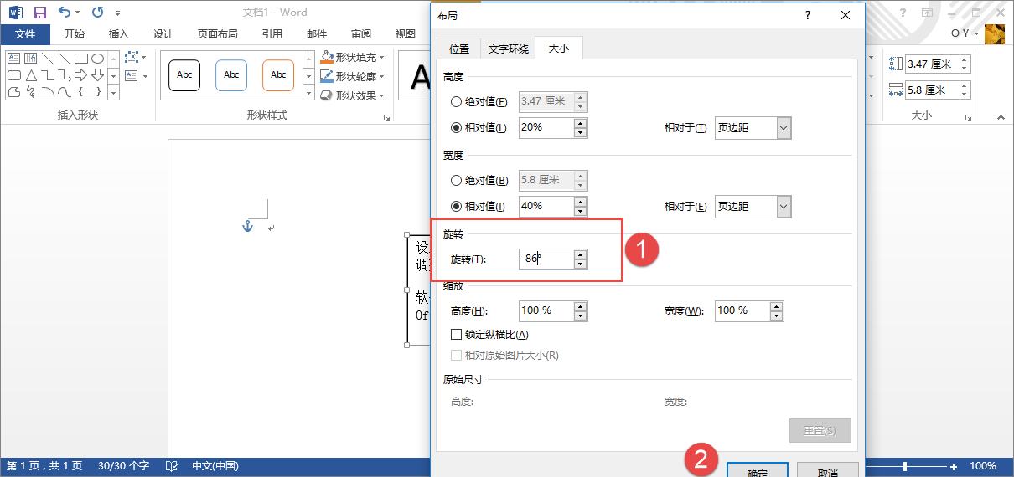Image resolution: width=1014 pixels, height=477 pixels.
Task: Click the relative height 20% field
Action: click(546, 127)
